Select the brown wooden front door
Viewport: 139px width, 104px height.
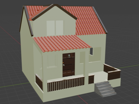click(x=69, y=64)
